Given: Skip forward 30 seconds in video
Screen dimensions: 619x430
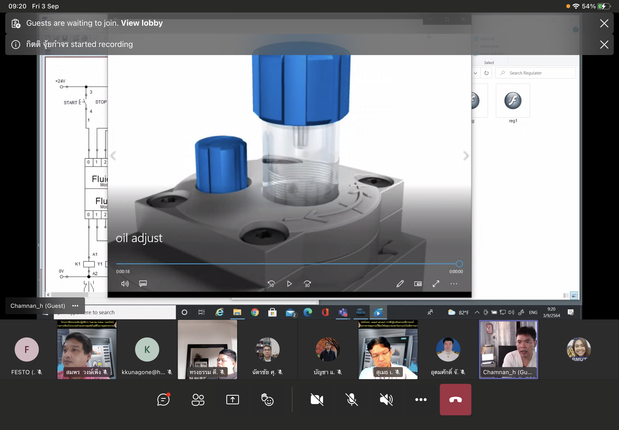Looking at the screenshot, I should point(307,284).
